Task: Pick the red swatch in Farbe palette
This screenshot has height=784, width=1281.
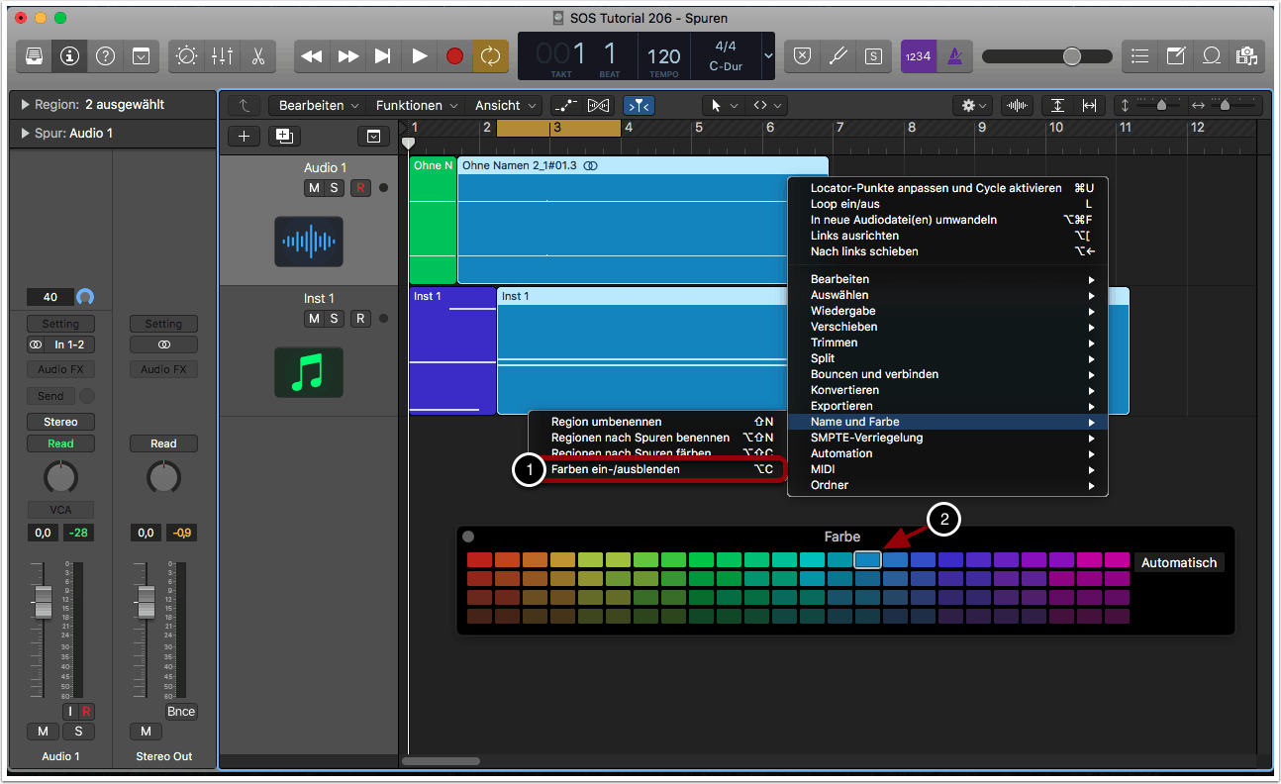Action: point(480,560)
